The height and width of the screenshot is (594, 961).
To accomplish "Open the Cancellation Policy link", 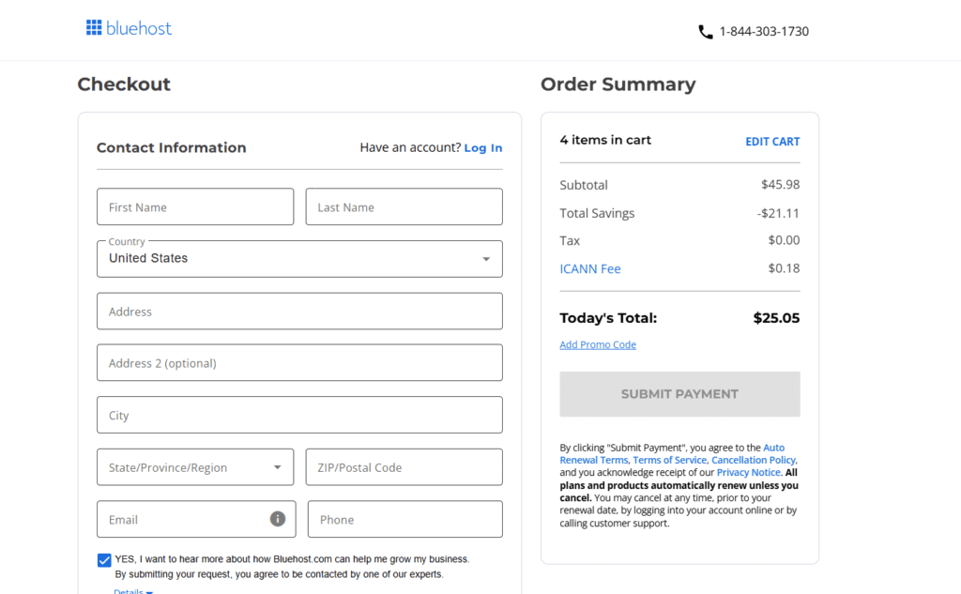I will tap(754, 460).
